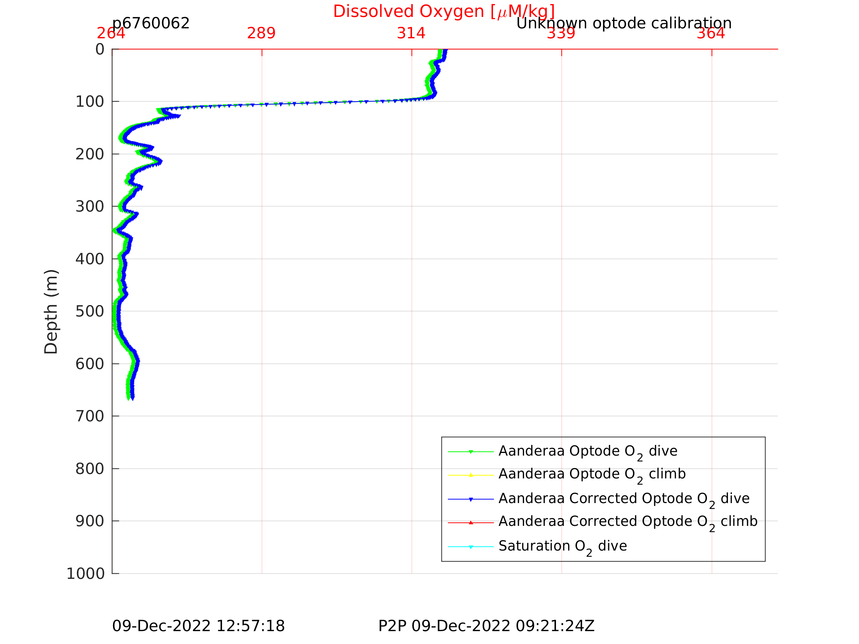The image size is (859, 644).
Task: Click the green dive legend marker
Action: pos(471,452)
